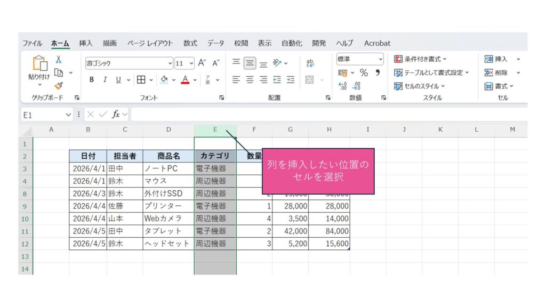Viewport: 546px width, 307px height.
Task: Toggle italic formatting
Action: pos(105,79)
